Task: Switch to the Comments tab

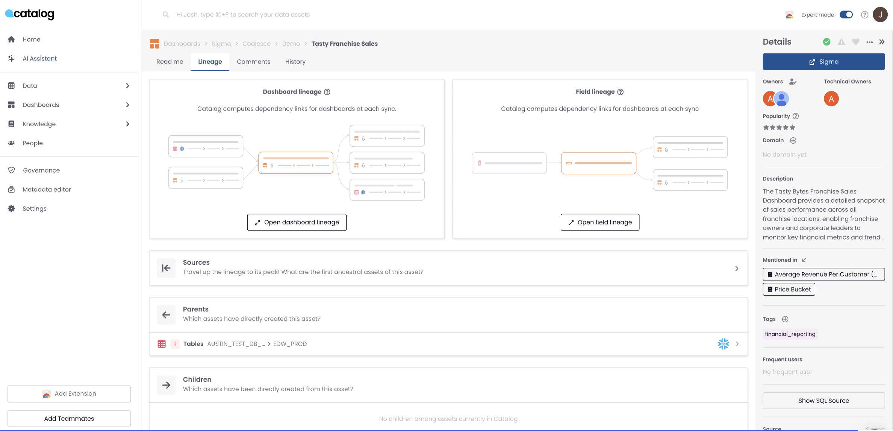Action: [x=253, y=61]
